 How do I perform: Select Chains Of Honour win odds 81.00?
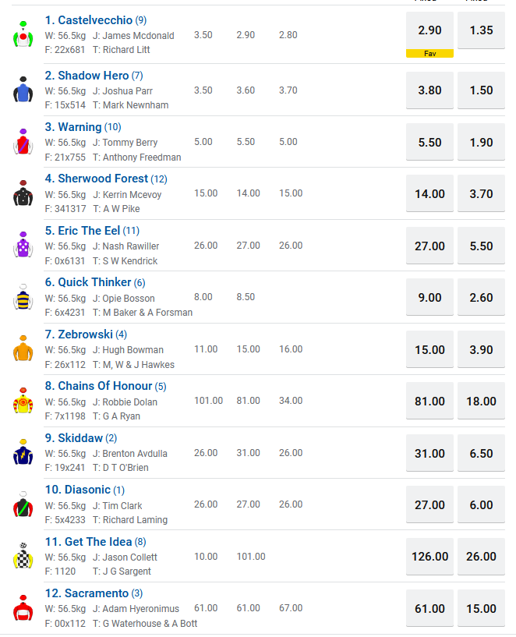pos(429,402)
